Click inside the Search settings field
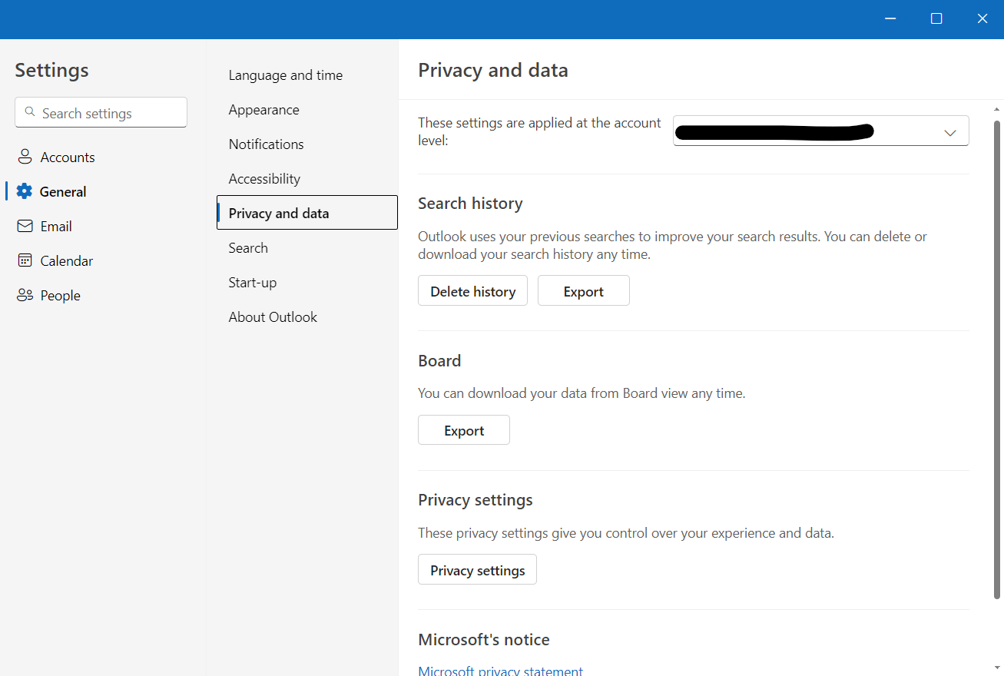Screen dimensions: 1004x676 tap(100, 112)
